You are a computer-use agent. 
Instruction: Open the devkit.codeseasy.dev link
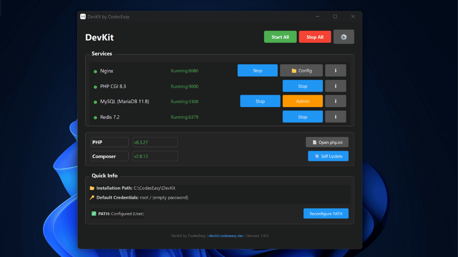tap(226, 236)
